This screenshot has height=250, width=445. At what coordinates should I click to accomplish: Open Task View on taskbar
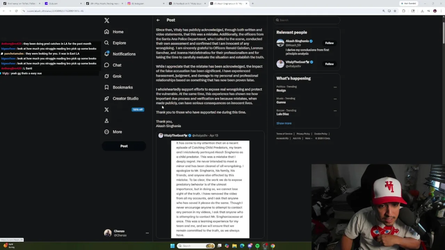click(x=219, y=246)
